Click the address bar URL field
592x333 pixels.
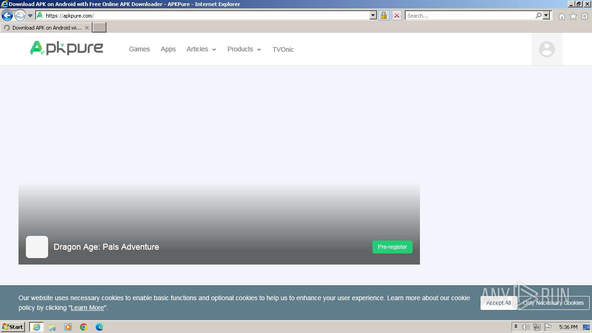206,16
